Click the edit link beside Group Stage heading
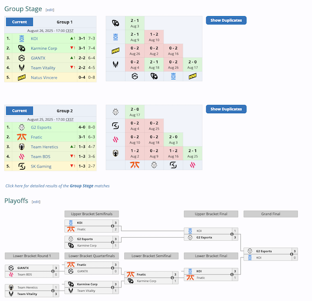The image size is (312, 301). click(49, 10)
